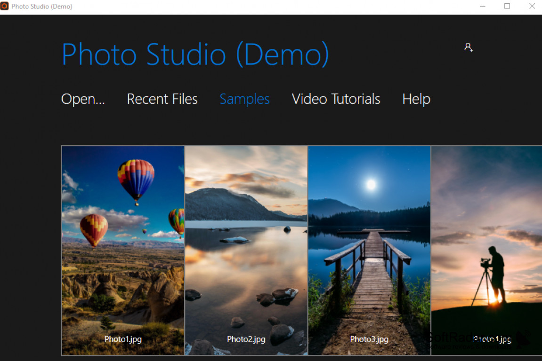Switch to the Recent Files view
The image size is (542, 361).
(x=162, y=99)
